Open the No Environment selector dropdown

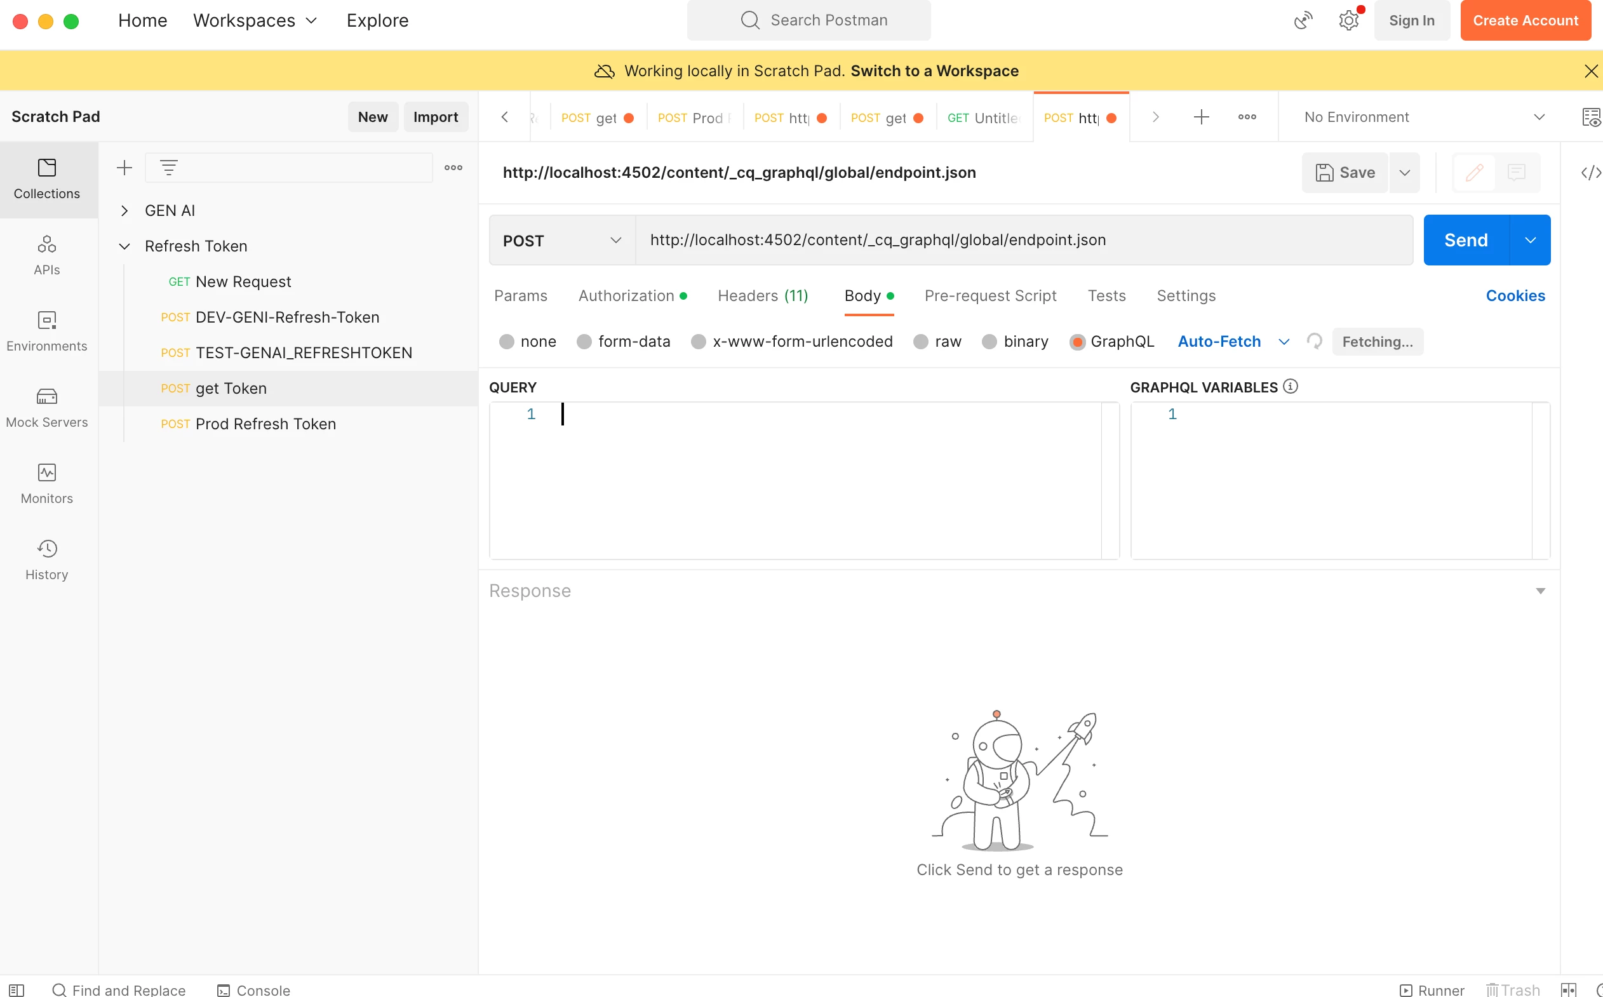[x=1423, y=117]
